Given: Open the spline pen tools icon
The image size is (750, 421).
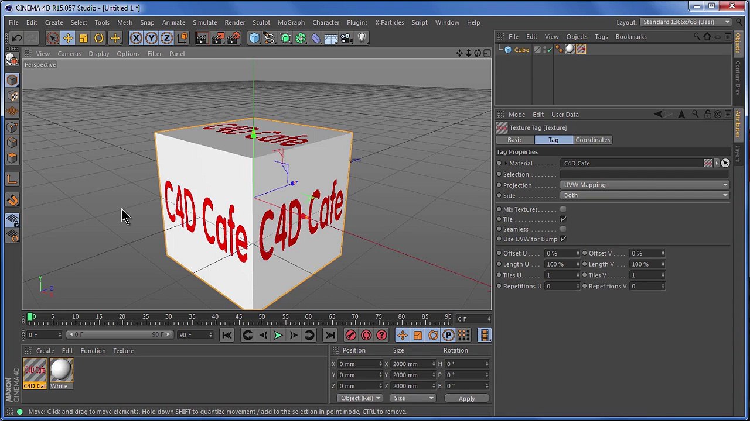Looking at the screenshot, I should pos(270,38).
